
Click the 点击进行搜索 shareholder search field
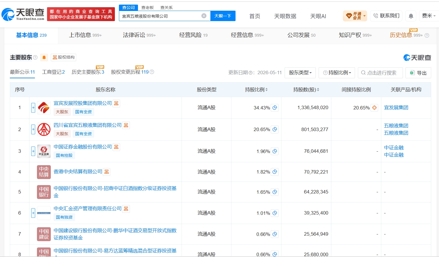click(x=380, y=73)
